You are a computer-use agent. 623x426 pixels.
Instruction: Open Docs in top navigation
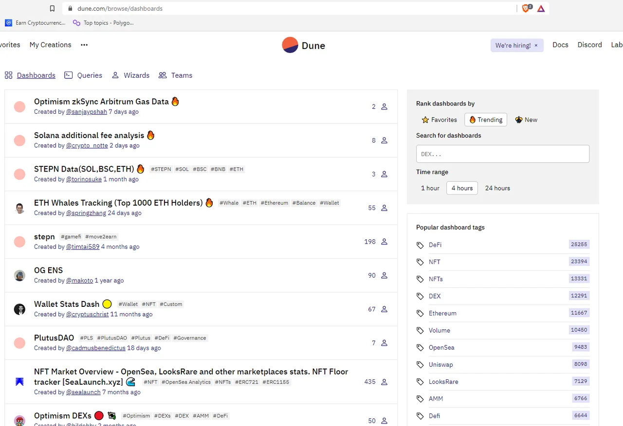click(x=560, y=45)
